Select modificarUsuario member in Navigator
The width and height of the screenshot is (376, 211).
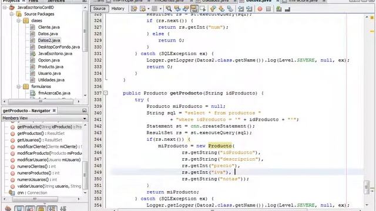(49, 160)
